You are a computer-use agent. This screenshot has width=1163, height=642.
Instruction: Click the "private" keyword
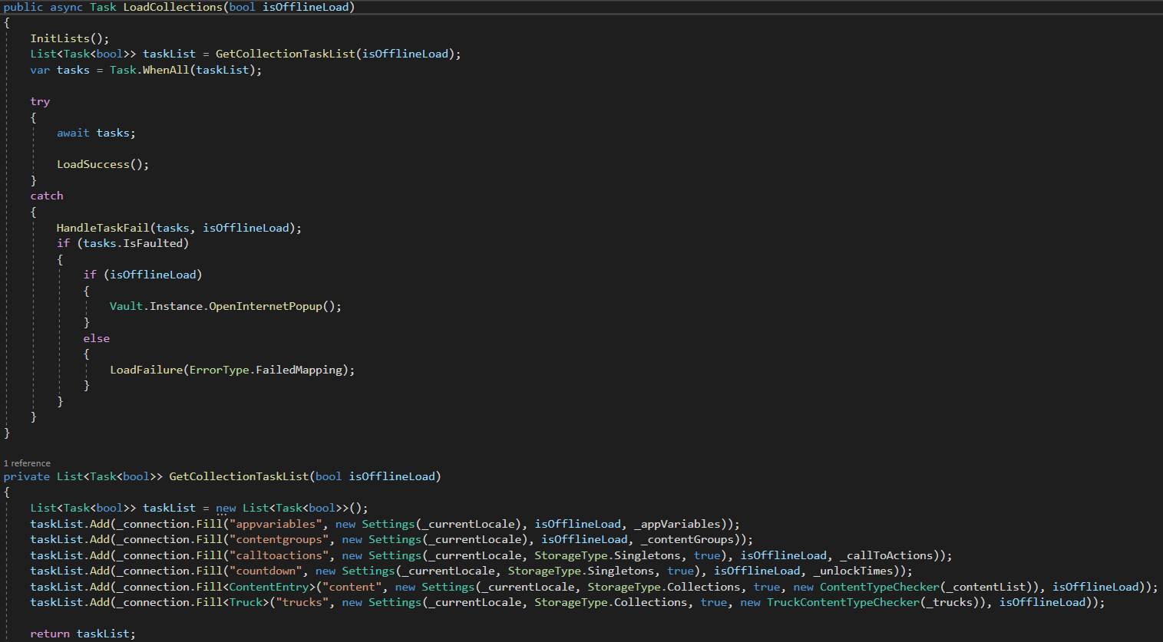pos(27,476)
